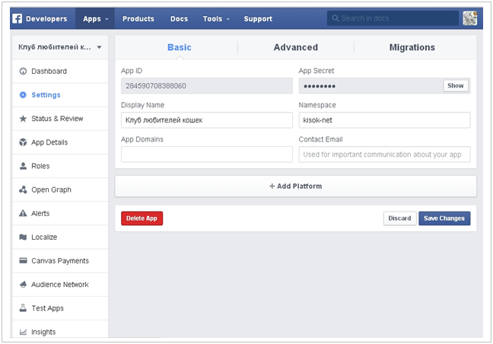Click the empty App Domains field
Image resolution: width=493 pixels, height=344 pixels.
click(x=207, y=154)
